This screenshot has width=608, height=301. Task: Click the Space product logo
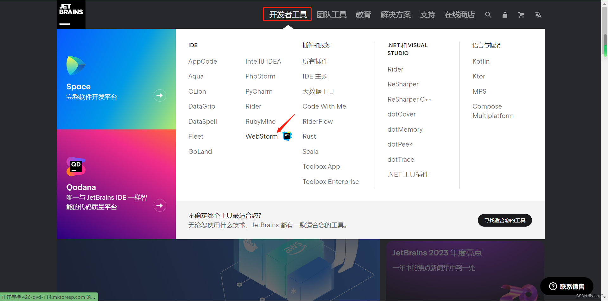pyautogui.click(x=76, y=66)
